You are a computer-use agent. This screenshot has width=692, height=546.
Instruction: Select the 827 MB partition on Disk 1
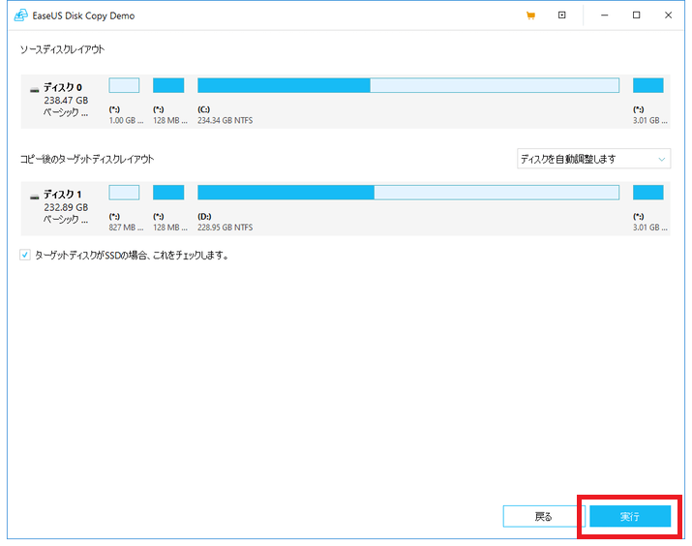(x=124, y=192)
